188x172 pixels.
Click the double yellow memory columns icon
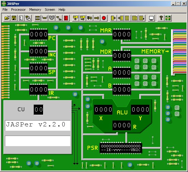click(x=134, y=18)
